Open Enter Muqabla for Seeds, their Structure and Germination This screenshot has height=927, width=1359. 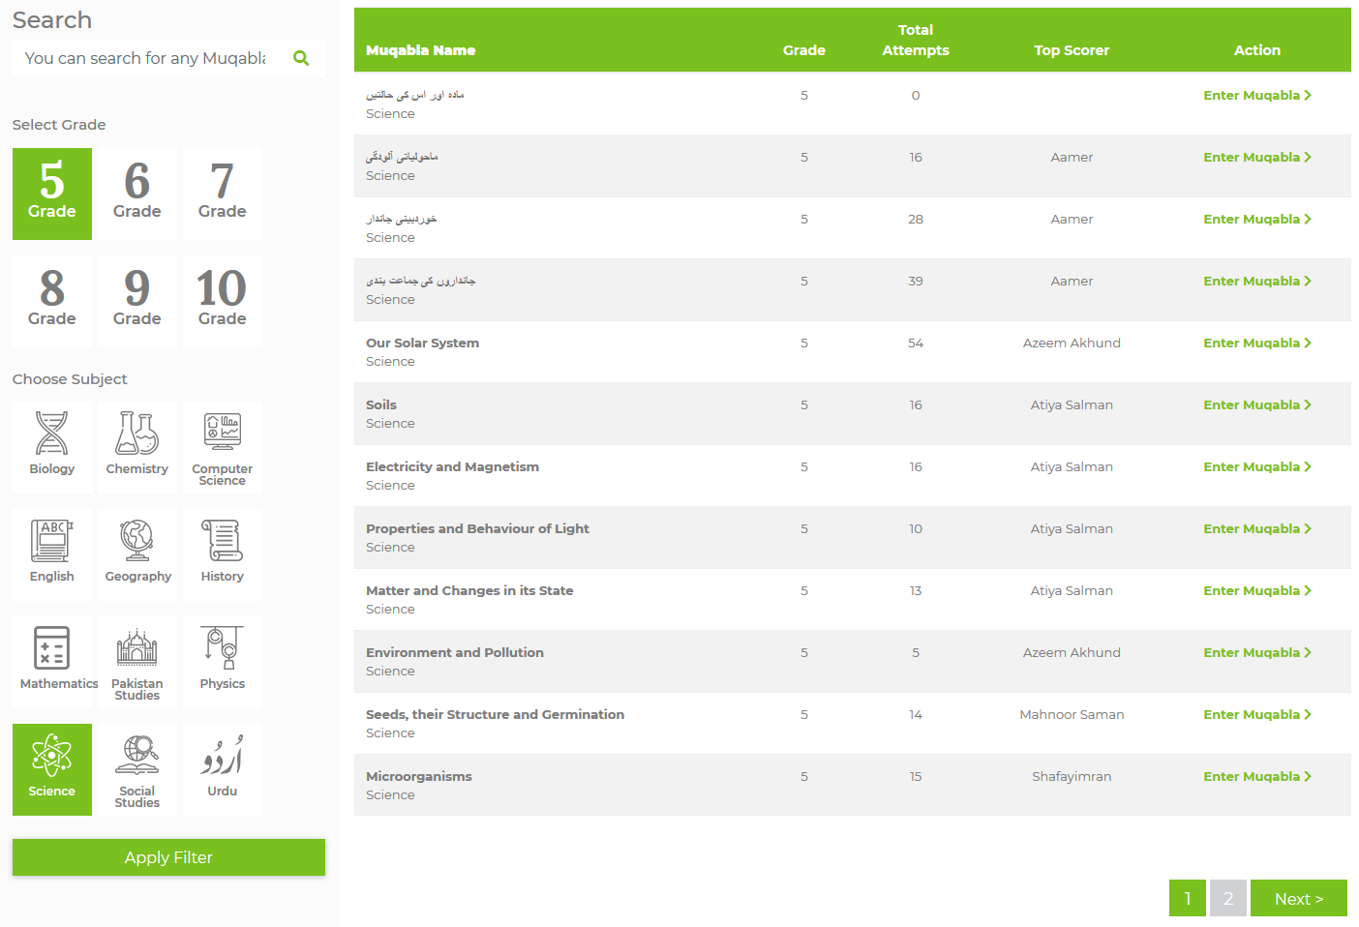pos(1257,714)
